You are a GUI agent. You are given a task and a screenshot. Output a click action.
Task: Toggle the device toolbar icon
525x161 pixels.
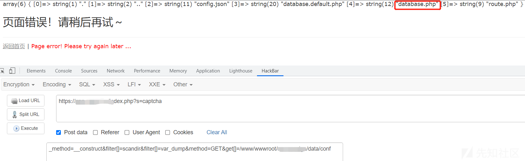point(12,71)
